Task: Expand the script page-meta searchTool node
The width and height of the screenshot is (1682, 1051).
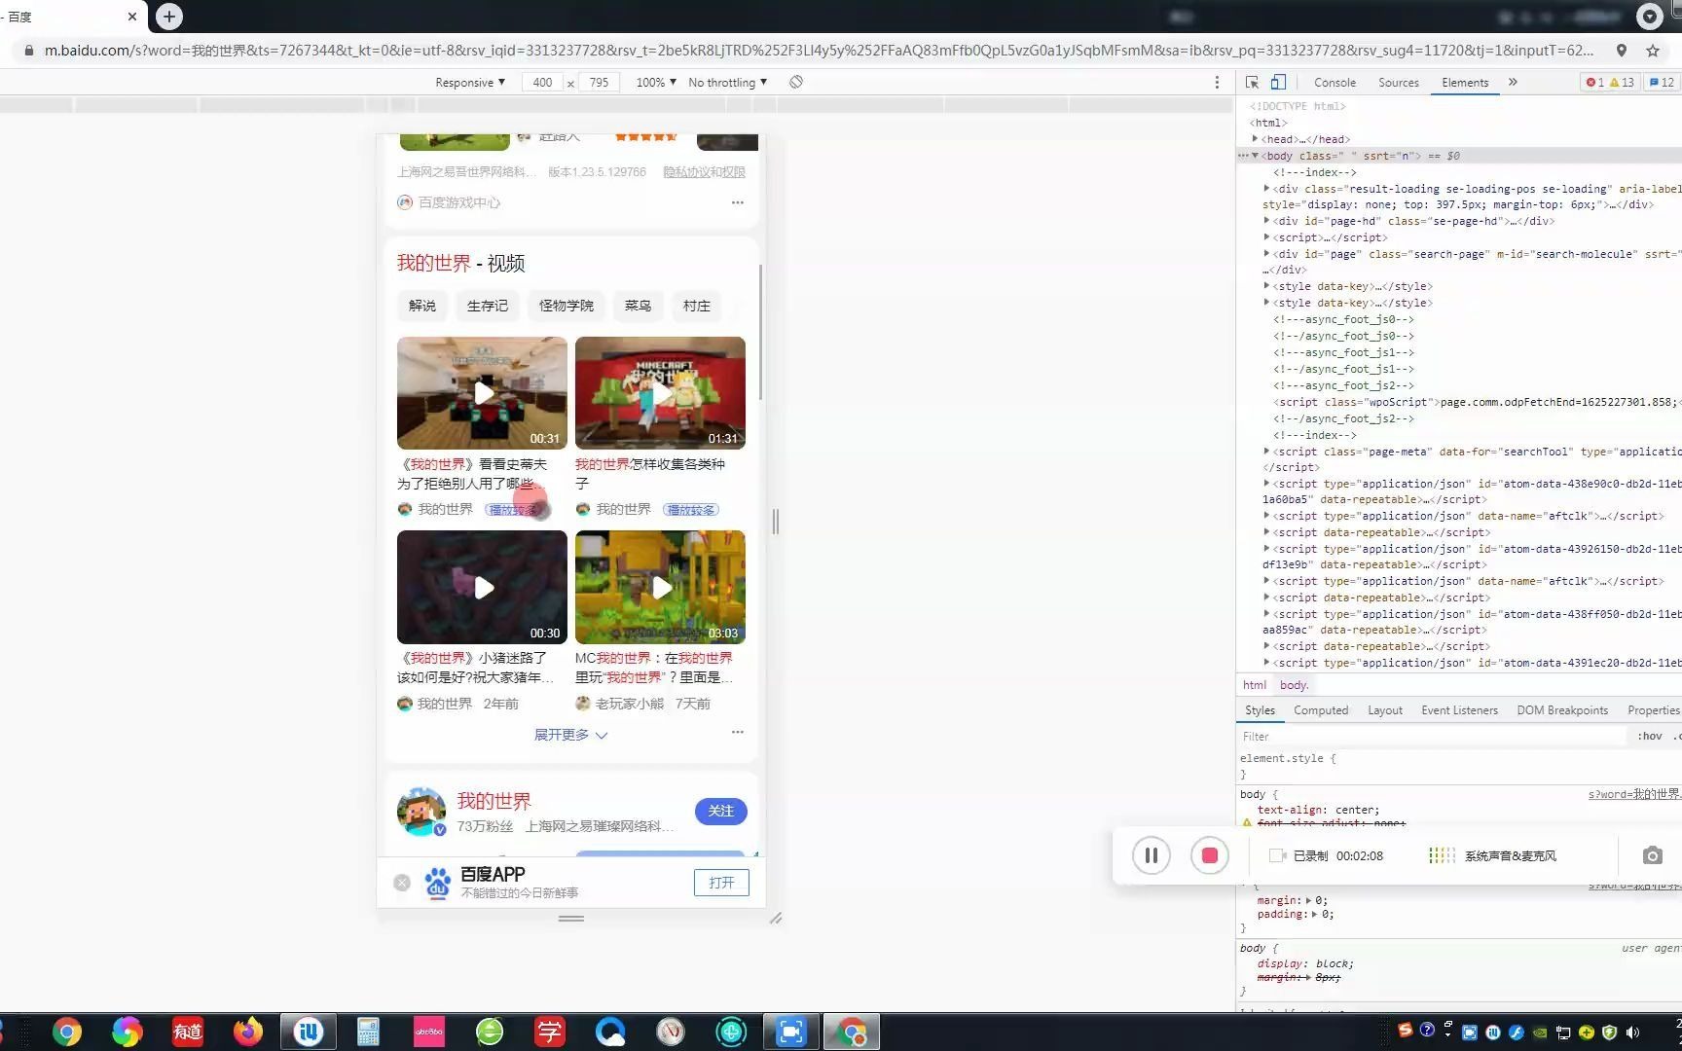Action: coord(1266,452)
